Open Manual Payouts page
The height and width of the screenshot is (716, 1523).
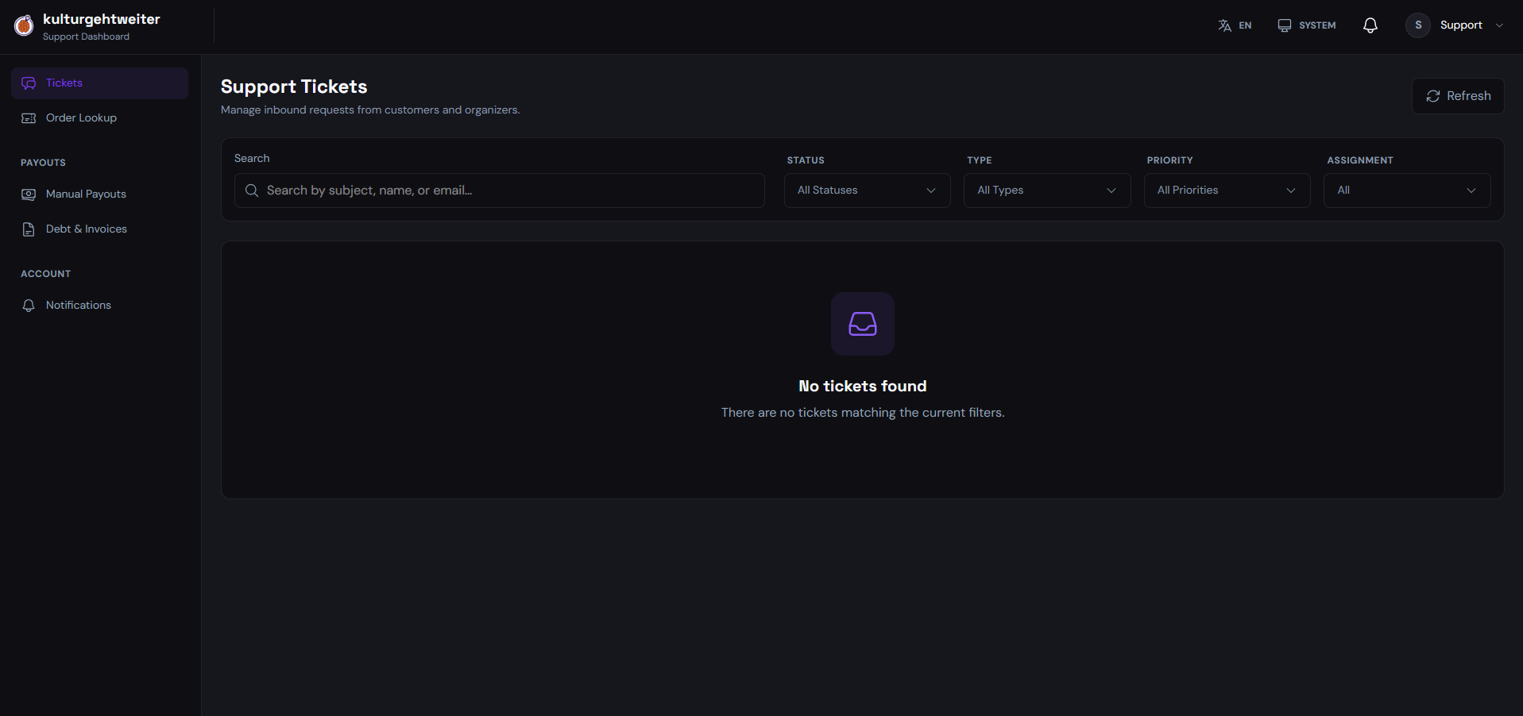click(99, 194)
